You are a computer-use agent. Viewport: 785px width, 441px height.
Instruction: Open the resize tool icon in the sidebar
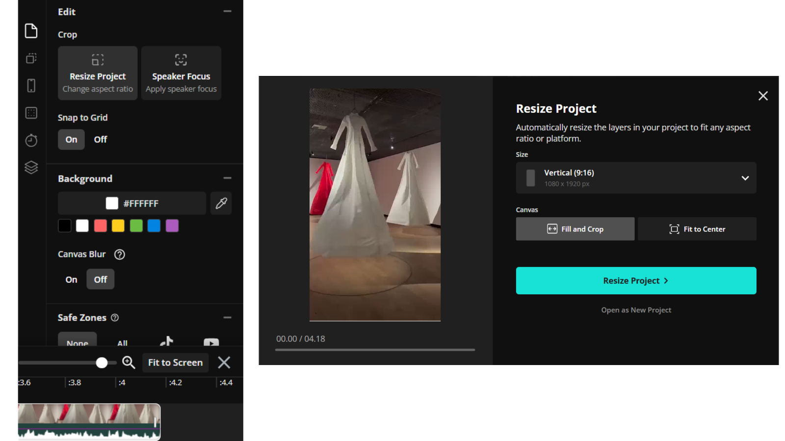31,58
